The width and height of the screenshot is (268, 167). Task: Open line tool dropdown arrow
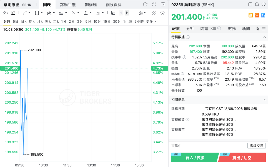click(x=29, y=13)
